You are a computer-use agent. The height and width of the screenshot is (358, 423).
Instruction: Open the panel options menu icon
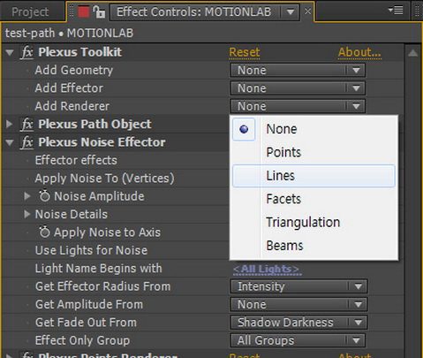[396, 11]
